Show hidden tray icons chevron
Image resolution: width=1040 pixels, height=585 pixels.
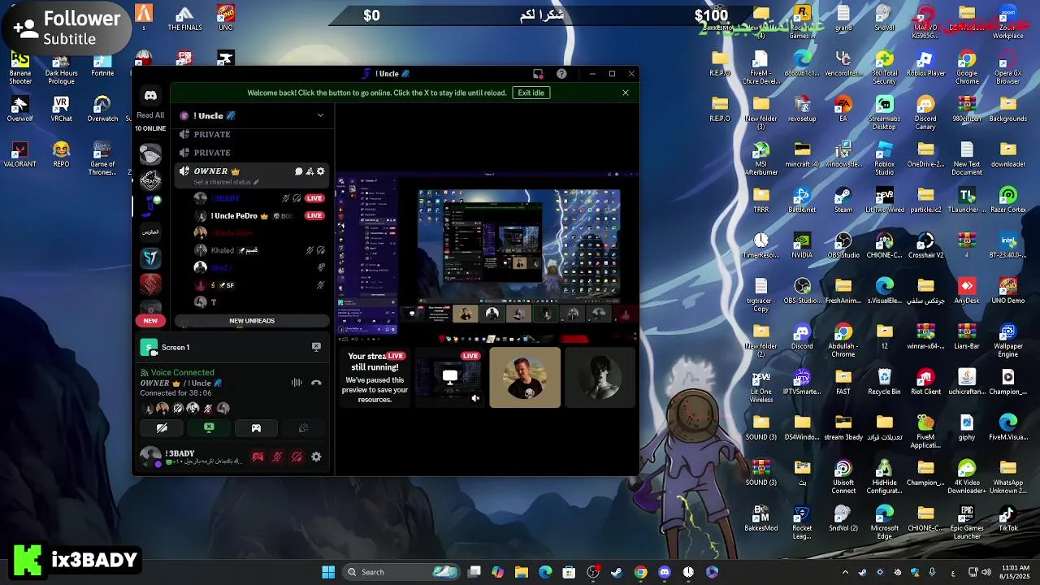845,572
